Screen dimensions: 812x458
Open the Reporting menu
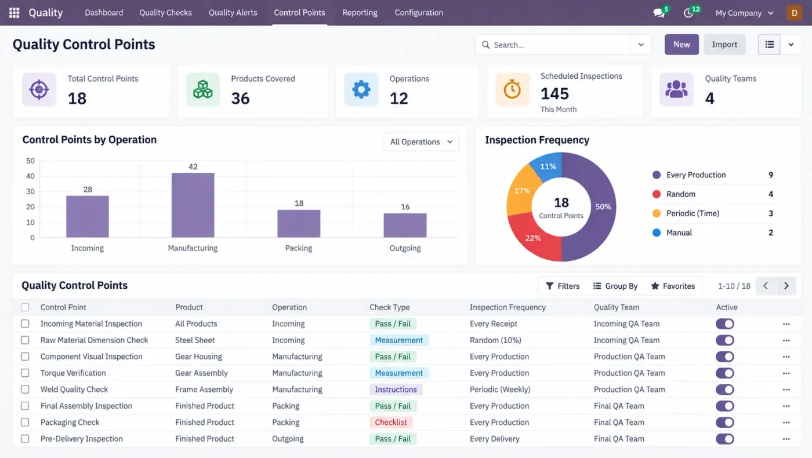360,13
